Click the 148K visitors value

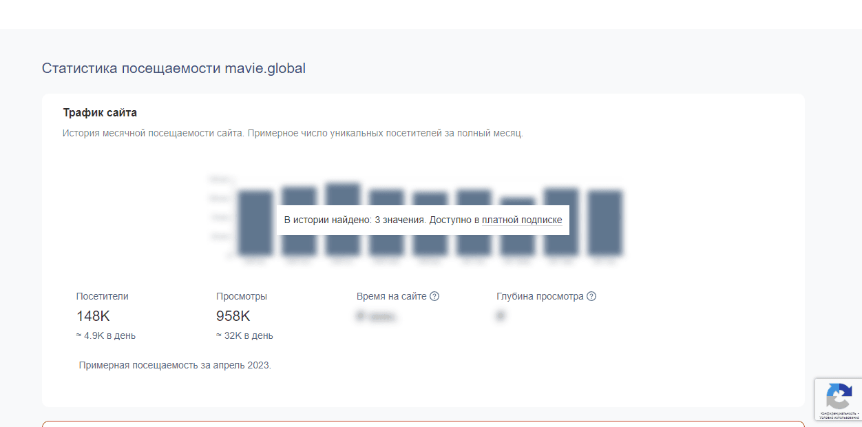coord(92,316)
